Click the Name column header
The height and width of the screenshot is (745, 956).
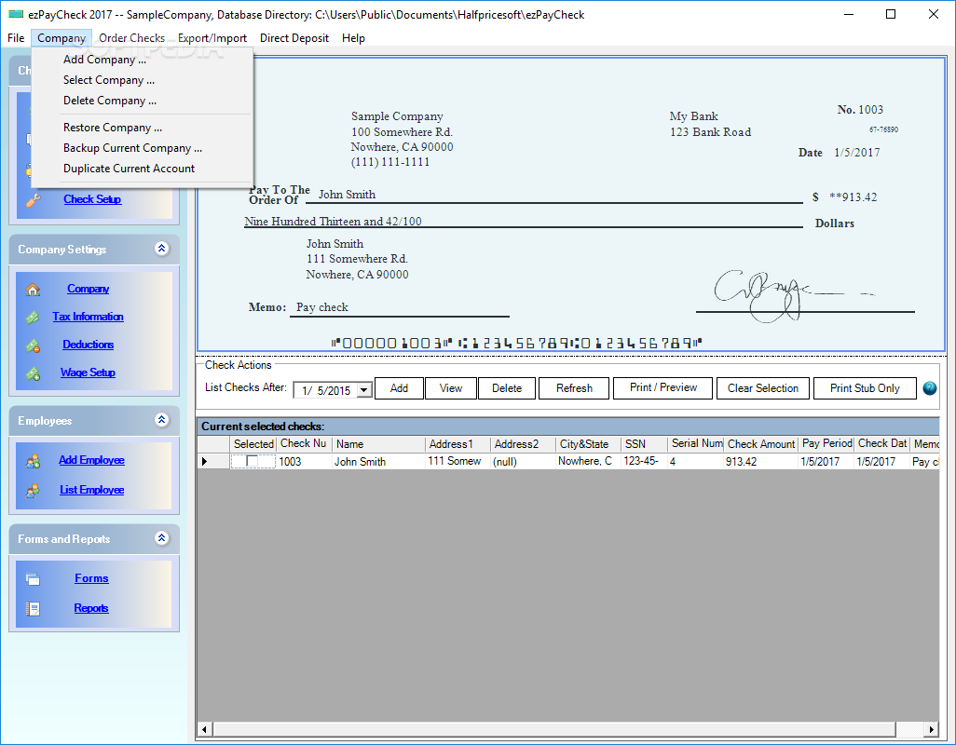378,444
